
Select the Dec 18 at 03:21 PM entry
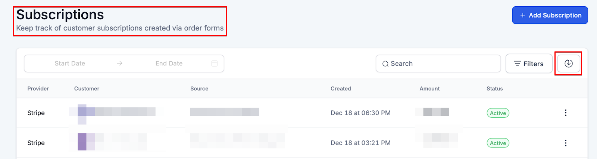pyautogui.click(x=360, y=143)
